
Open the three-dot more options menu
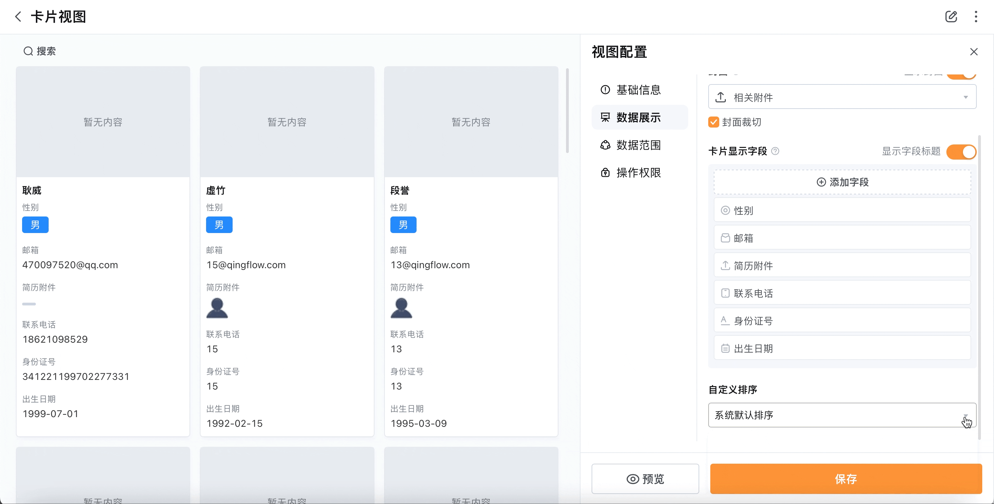coord(976,17)
